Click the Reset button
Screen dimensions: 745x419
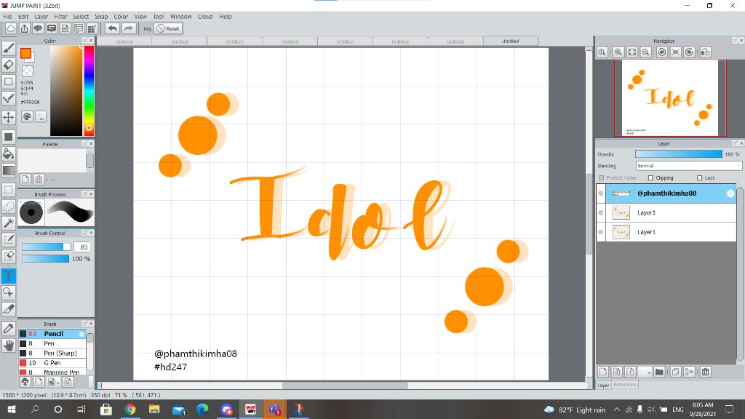click(168, 28)
